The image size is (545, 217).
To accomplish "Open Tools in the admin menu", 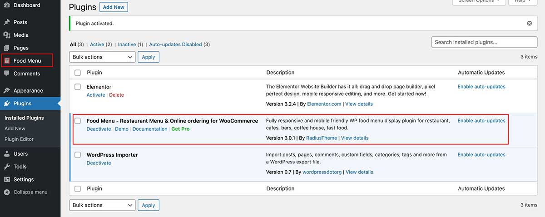I will pos(20,167).
